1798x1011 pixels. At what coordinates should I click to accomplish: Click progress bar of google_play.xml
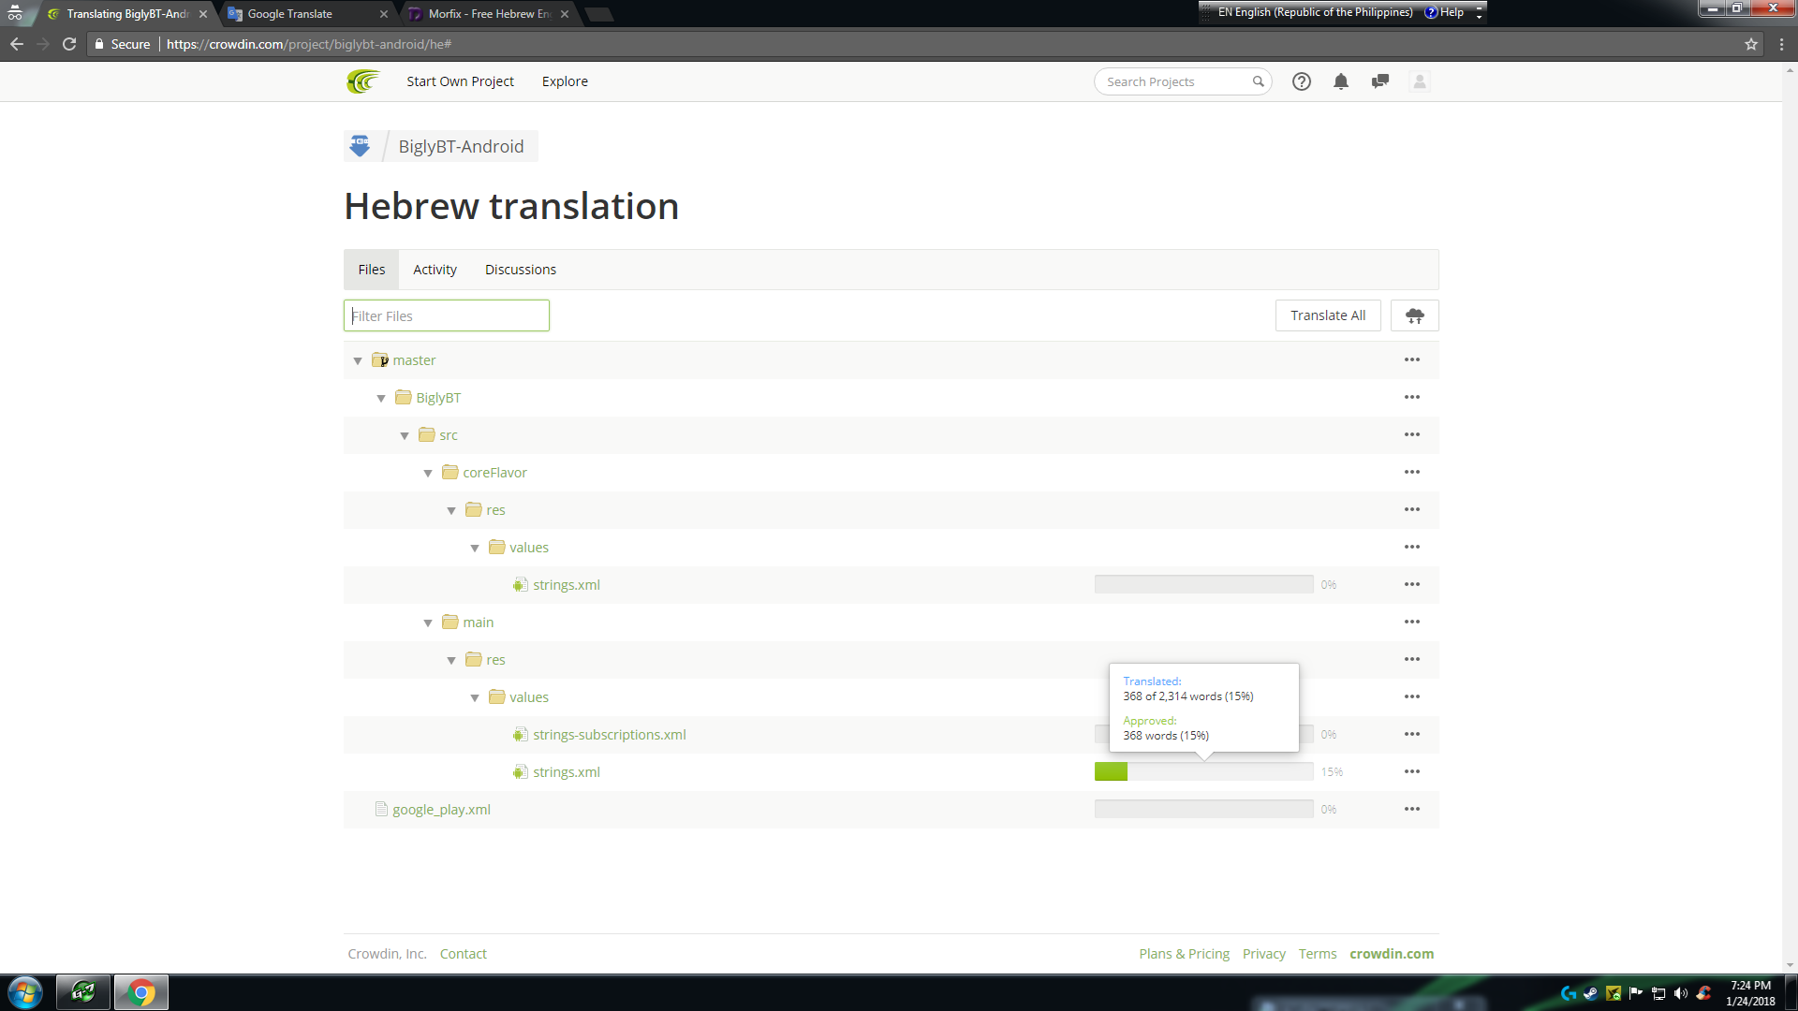1203,809
